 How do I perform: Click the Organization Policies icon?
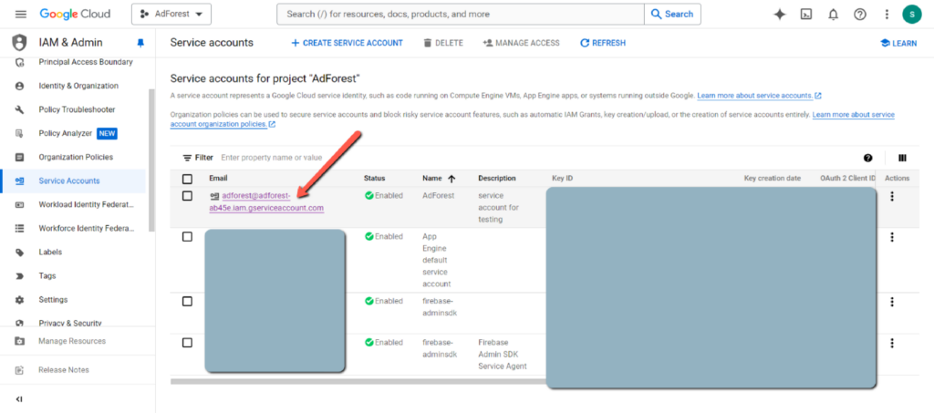tap(19, 157)
